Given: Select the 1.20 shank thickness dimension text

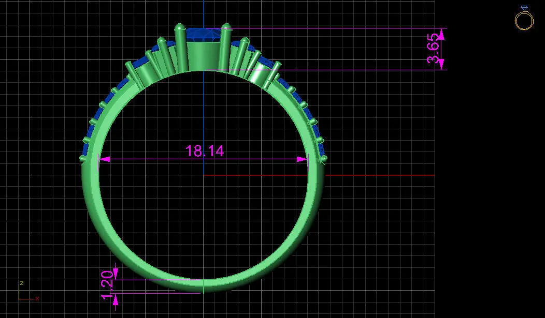Looking at the screenshot, I should pos(107,284).
